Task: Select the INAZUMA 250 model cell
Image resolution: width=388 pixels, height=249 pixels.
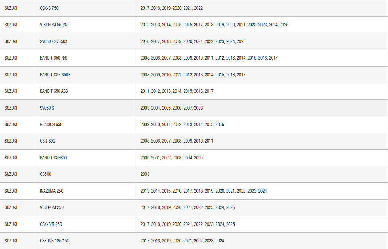Action: tap(51, 191)
